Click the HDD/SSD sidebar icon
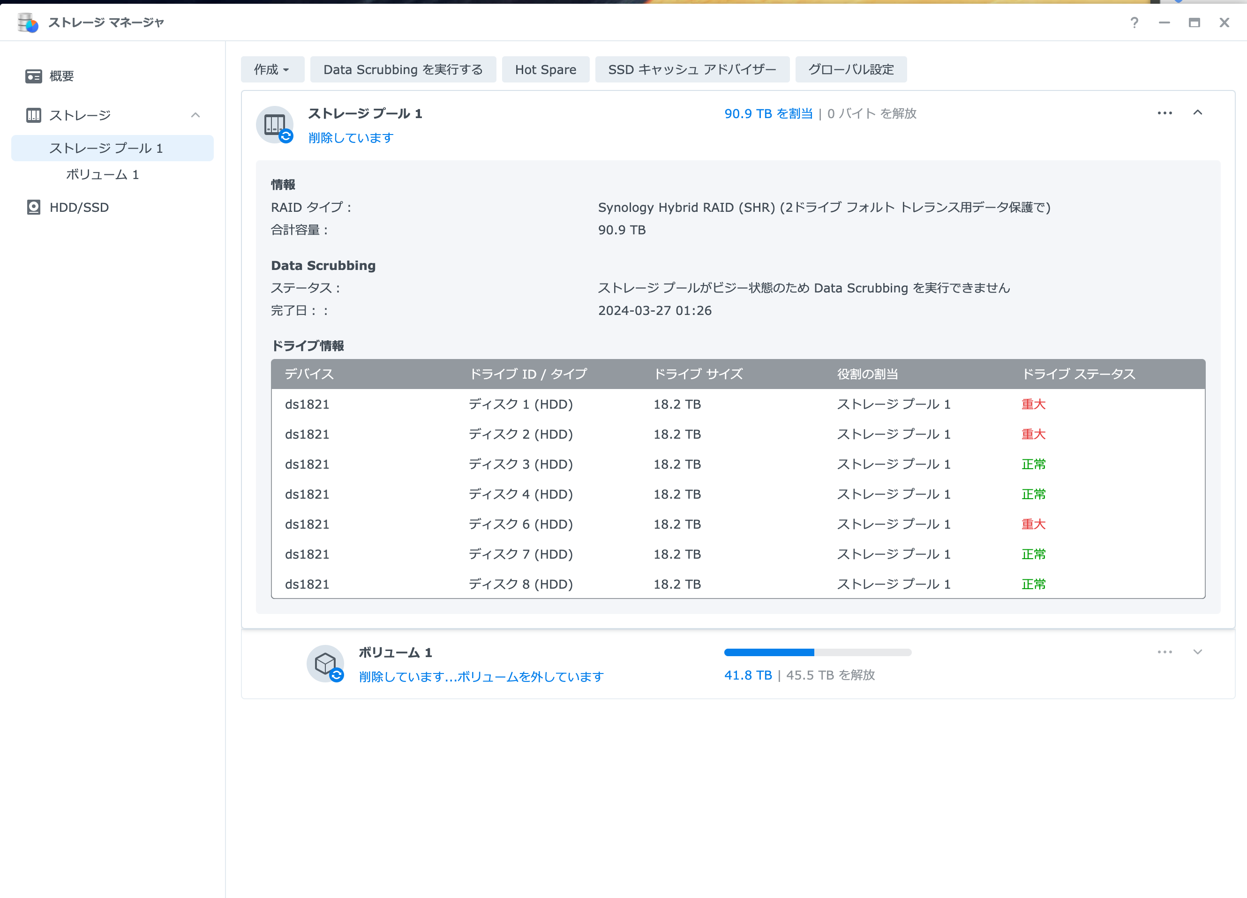 pyautogui.click(x=34, y=207)
